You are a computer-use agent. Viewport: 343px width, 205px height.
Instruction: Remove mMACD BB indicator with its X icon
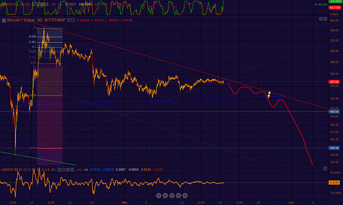point(72,169)
